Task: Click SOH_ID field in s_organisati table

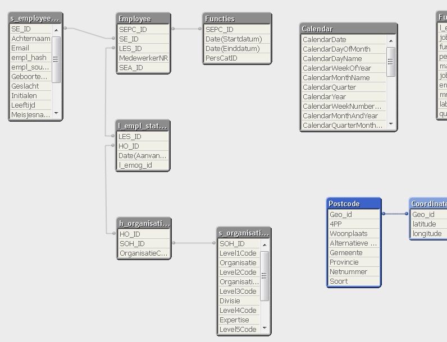Action: point(239,244)
